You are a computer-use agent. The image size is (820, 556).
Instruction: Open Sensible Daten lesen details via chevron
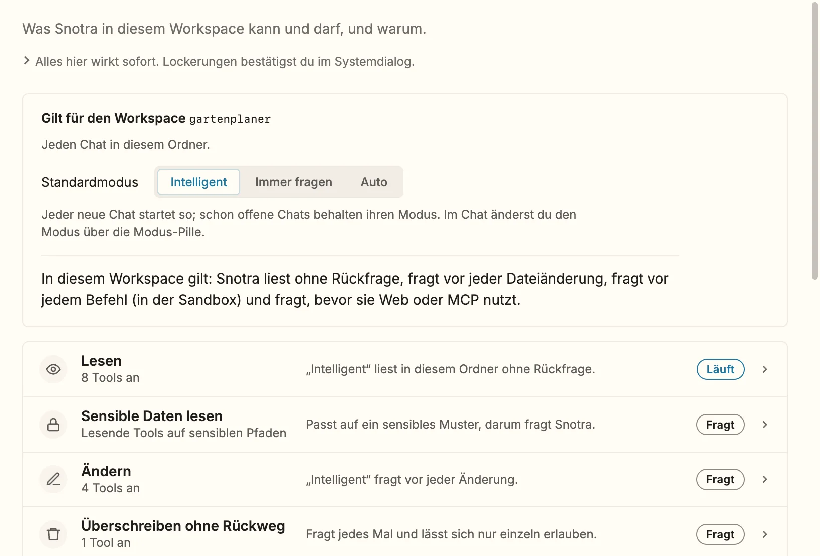[765, 425]
